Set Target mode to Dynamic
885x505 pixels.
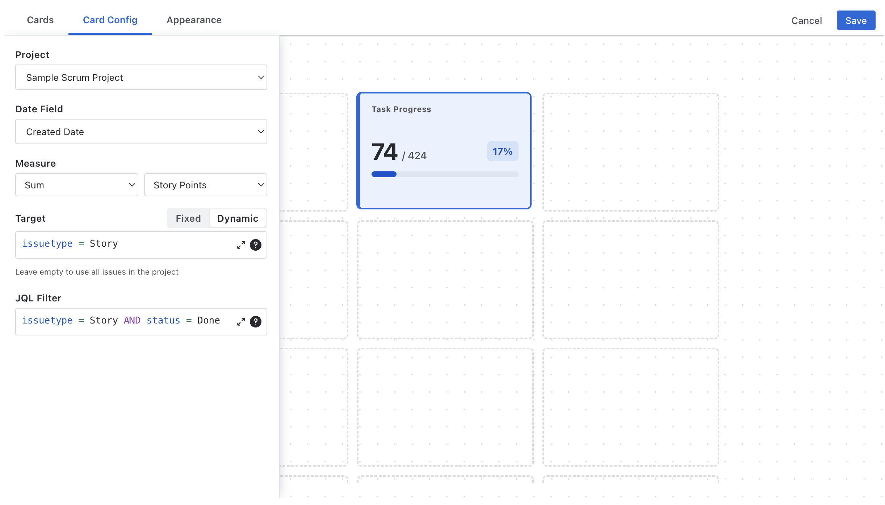coord(238,218)
